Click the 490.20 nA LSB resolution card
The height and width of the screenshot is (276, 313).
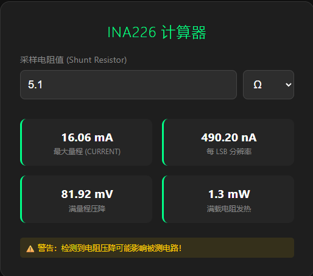click(x=228, y=142)
